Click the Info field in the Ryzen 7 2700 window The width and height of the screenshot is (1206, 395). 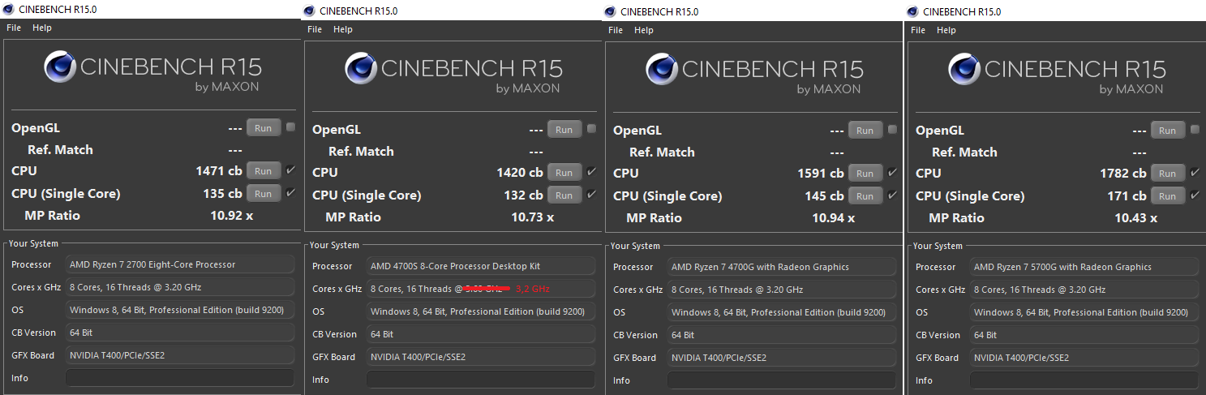[179, 378]
